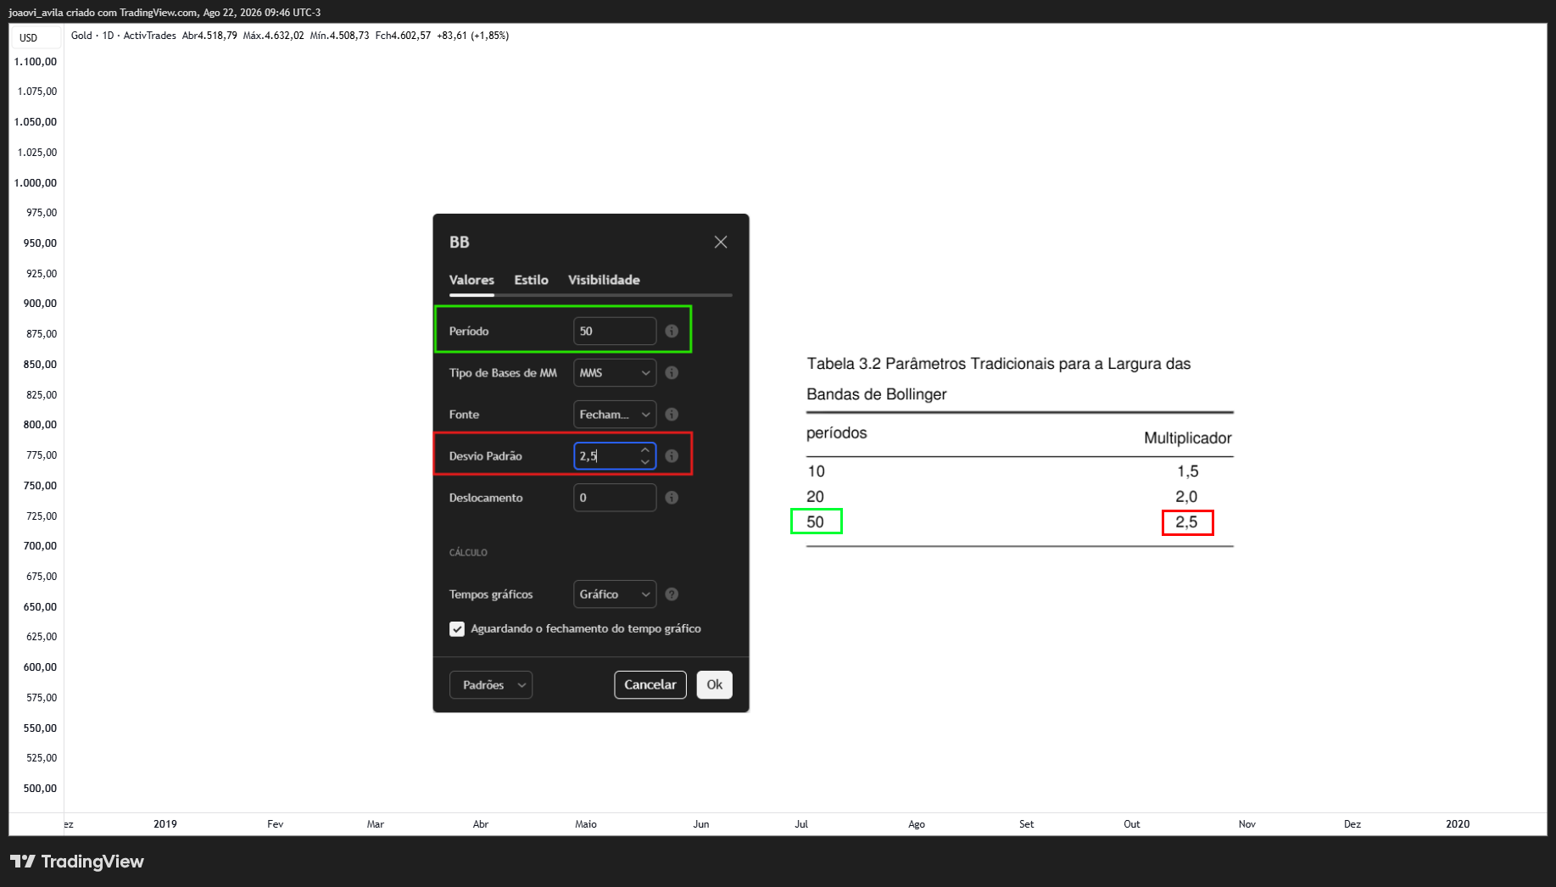1556x887 pixels.
Task: Click the info icon next to Fonte
Action: coord(672,415)
